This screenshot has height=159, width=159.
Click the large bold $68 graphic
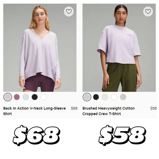(x=36, y=135)
